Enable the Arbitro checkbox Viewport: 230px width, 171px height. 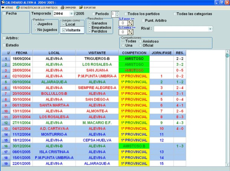pyautogui.click(x=4, y=38)
